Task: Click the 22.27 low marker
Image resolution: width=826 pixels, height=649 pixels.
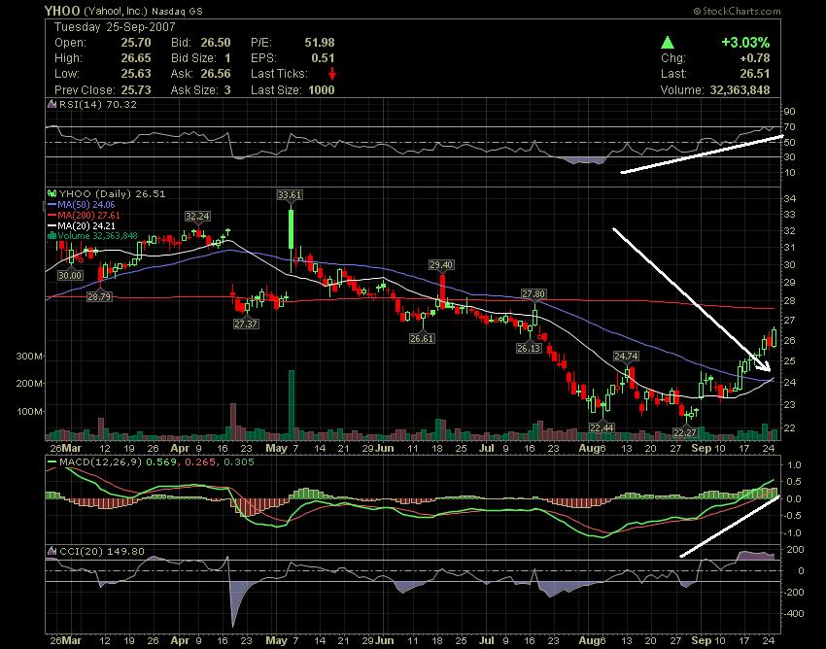Action: (x=685, y=433)
